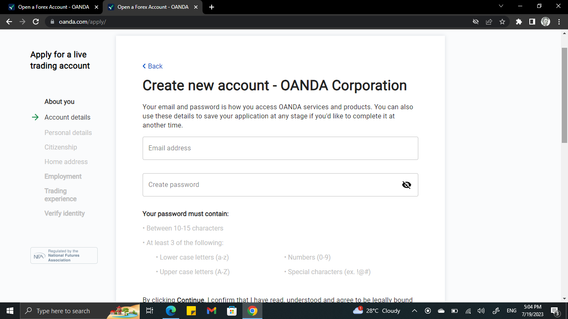Select Account details step
568x319 pixels.
[x=67, y=118]
